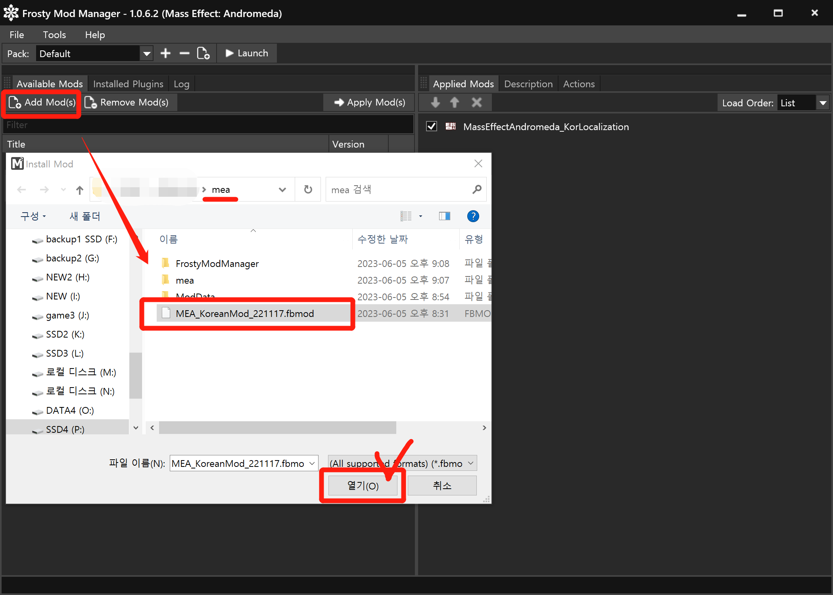
Task: Open the Actions tab
Action: click(579, 84)
